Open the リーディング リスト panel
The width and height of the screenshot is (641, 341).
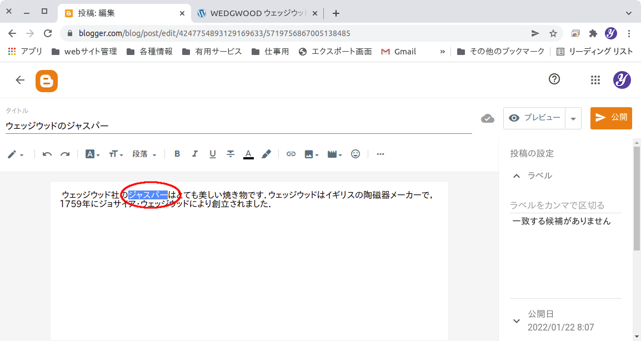tap(595, 52)
